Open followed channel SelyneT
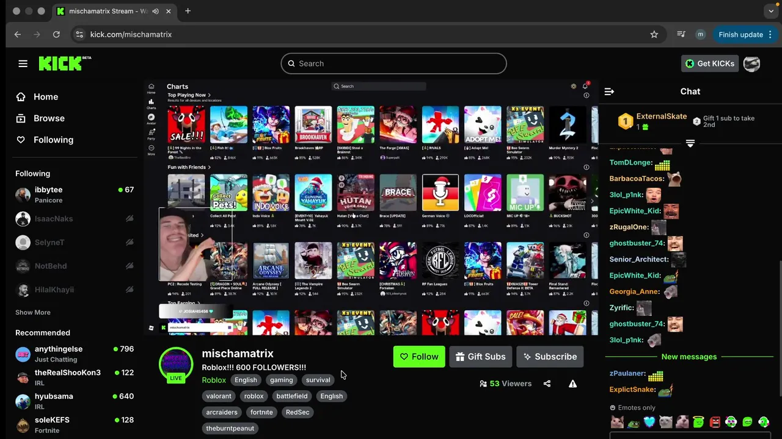Screen dimensions: 782x439 [x=75, y=242]
